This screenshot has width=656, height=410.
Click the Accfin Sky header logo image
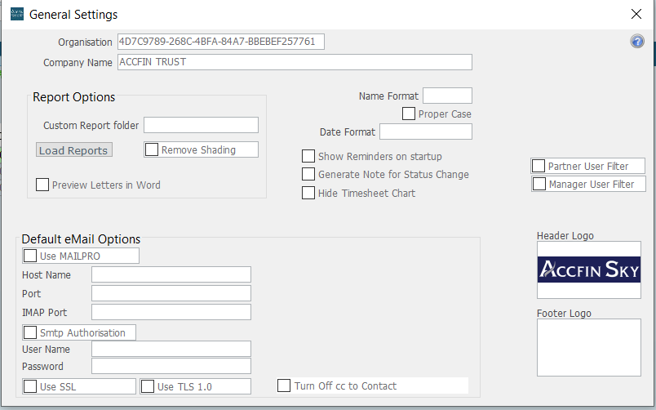[x=588, y=270]
